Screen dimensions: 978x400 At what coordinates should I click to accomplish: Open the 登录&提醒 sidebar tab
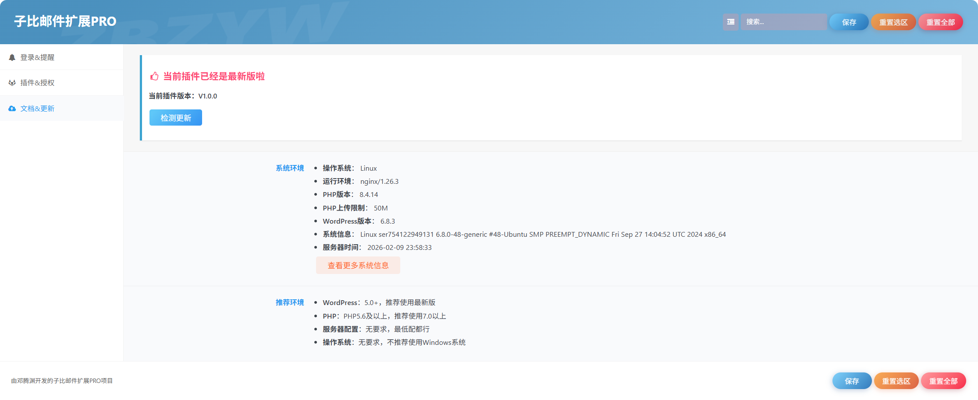click(61, 57)
